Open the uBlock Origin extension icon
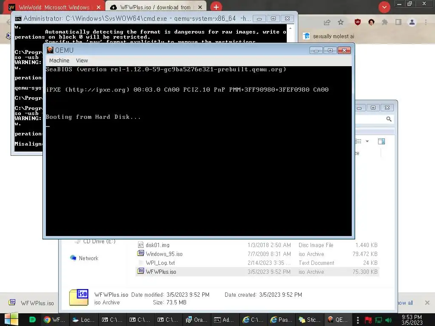This screenshot has width=435, height=326. click(358, 22)
